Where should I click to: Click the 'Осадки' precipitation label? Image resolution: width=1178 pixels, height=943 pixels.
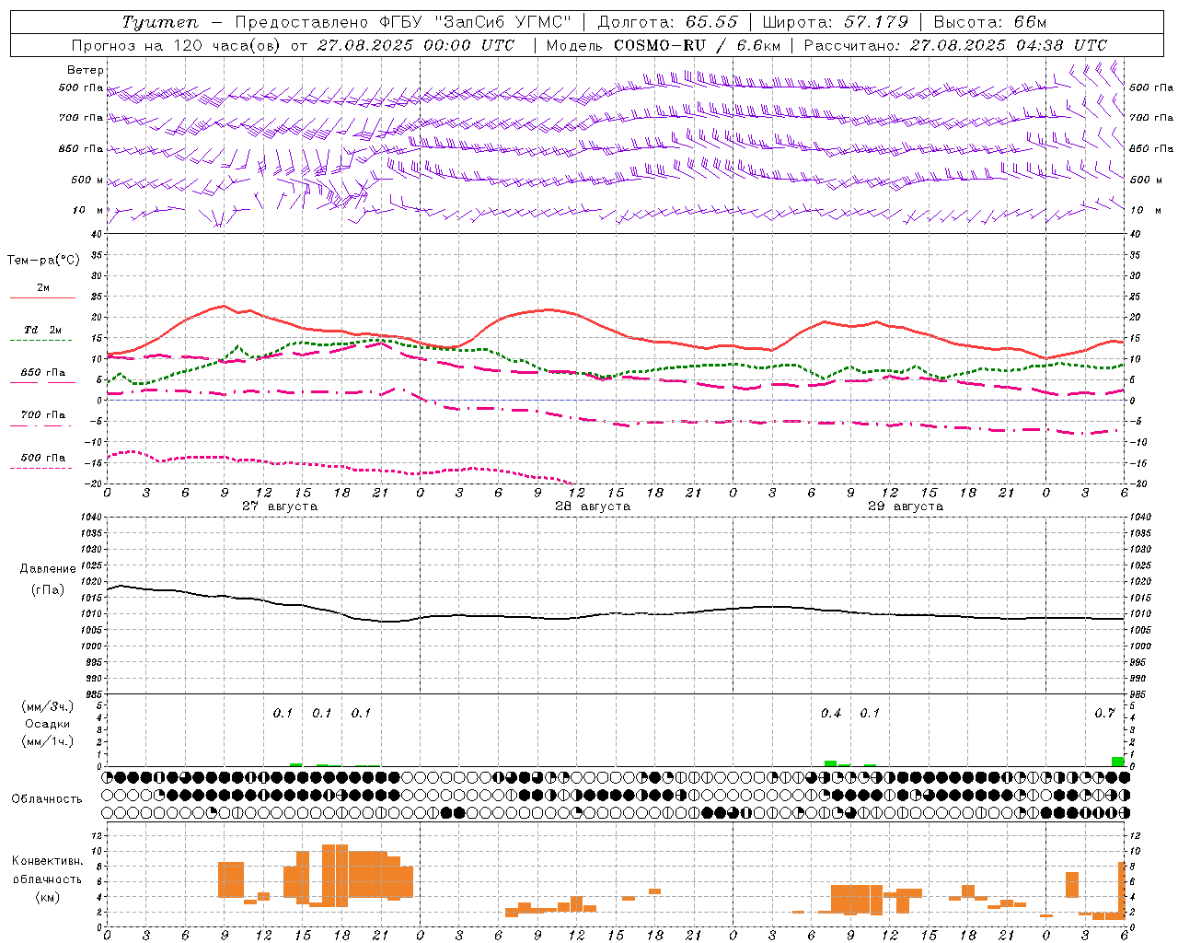[48, 724]
